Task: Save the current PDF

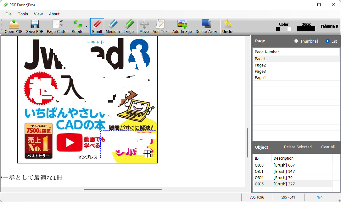Action: pyautogui.click(x=35, y=26)
